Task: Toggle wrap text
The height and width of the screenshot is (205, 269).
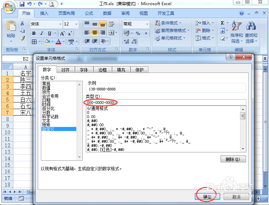Action: pos(111,24)
